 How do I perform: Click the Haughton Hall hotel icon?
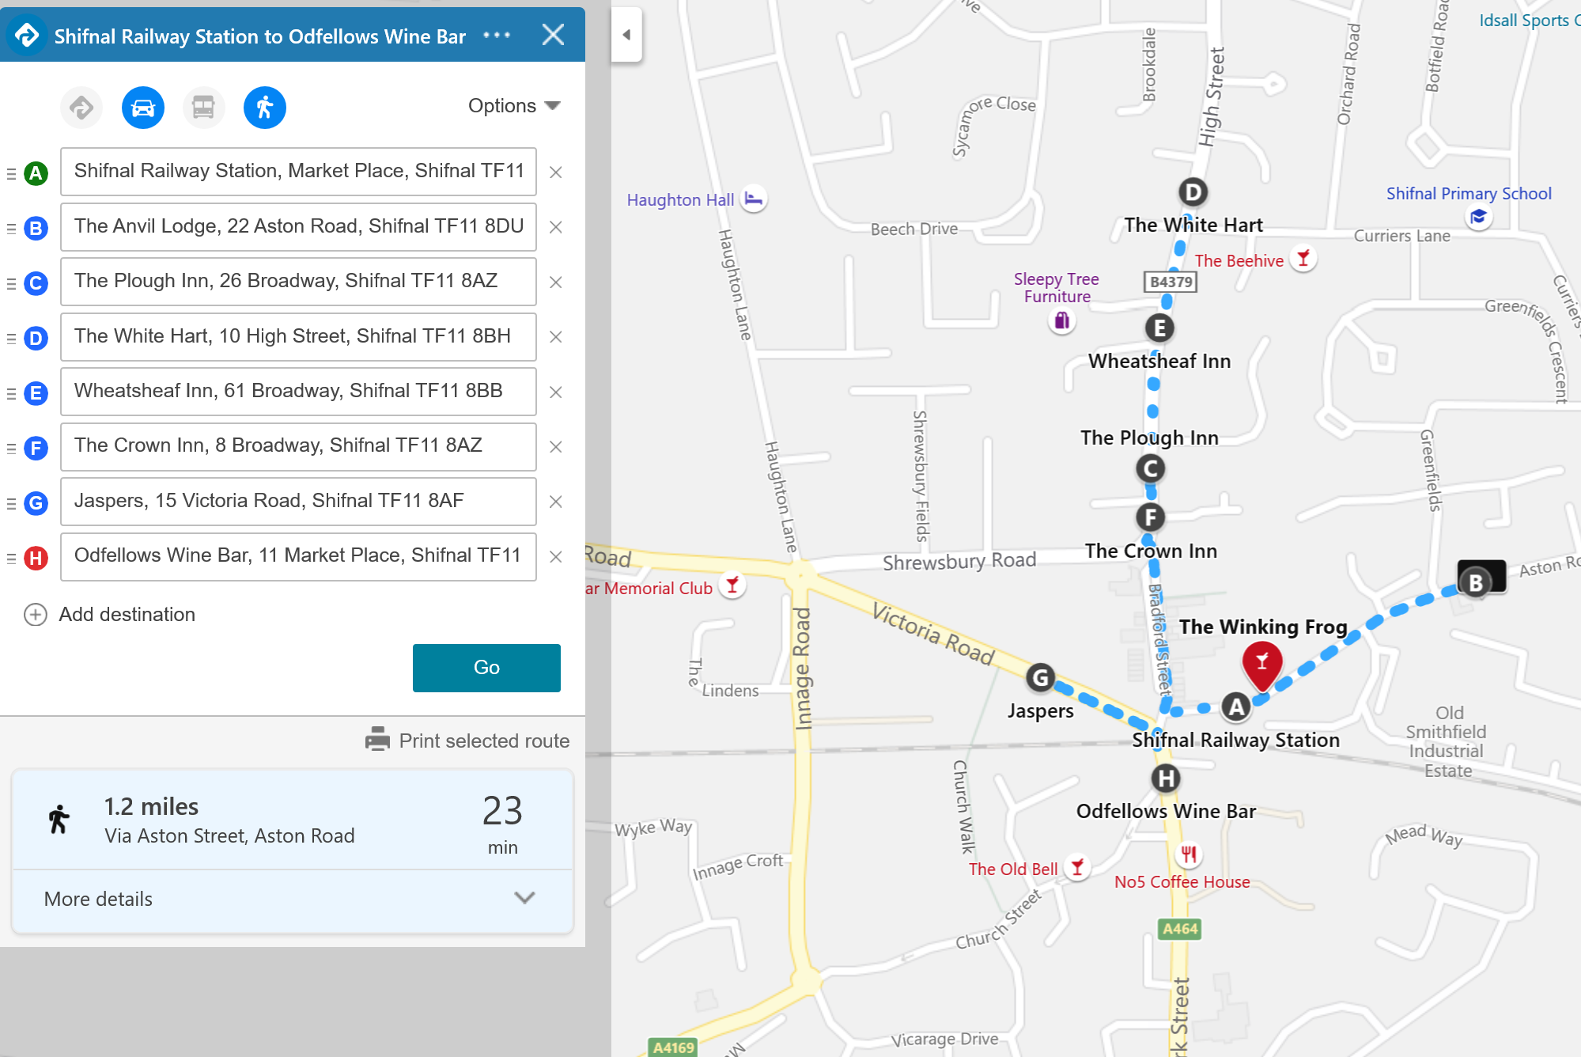(754, 199)
